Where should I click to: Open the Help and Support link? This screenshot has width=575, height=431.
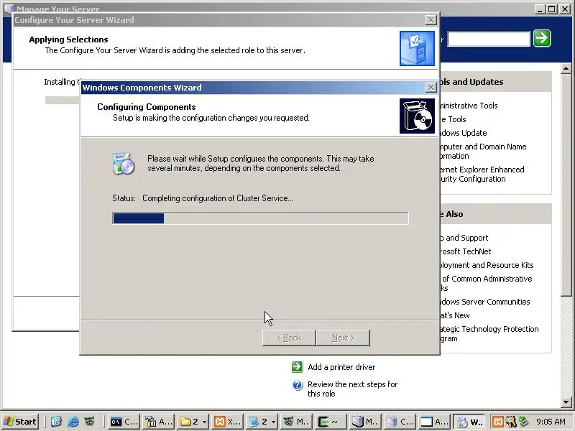click(464, 238)
